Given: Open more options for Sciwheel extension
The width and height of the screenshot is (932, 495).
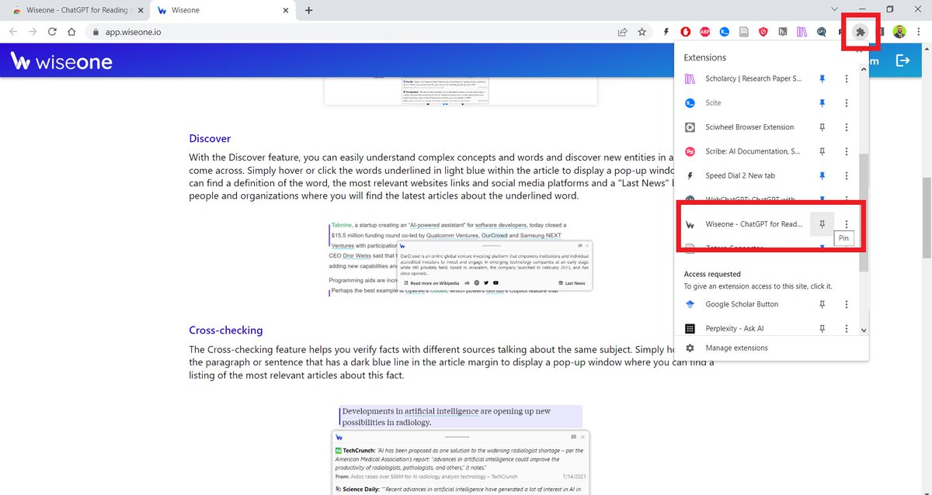Looking at the screenshot, I should 846,127.
